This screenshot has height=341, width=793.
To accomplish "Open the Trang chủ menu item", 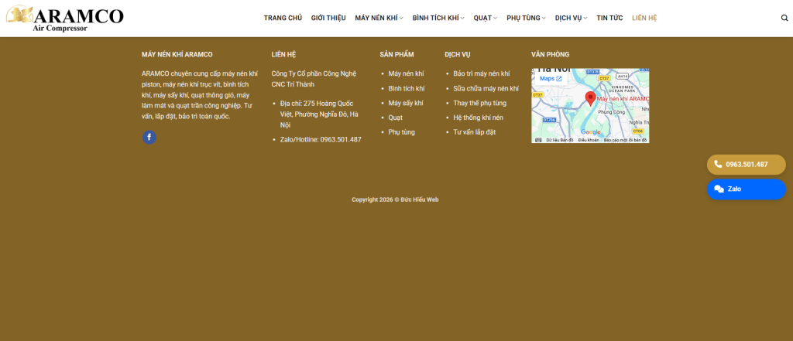I will click(283, 18).
